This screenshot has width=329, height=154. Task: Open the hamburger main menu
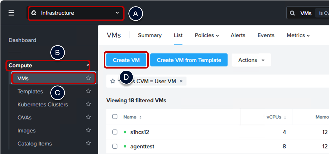[11, 13]
